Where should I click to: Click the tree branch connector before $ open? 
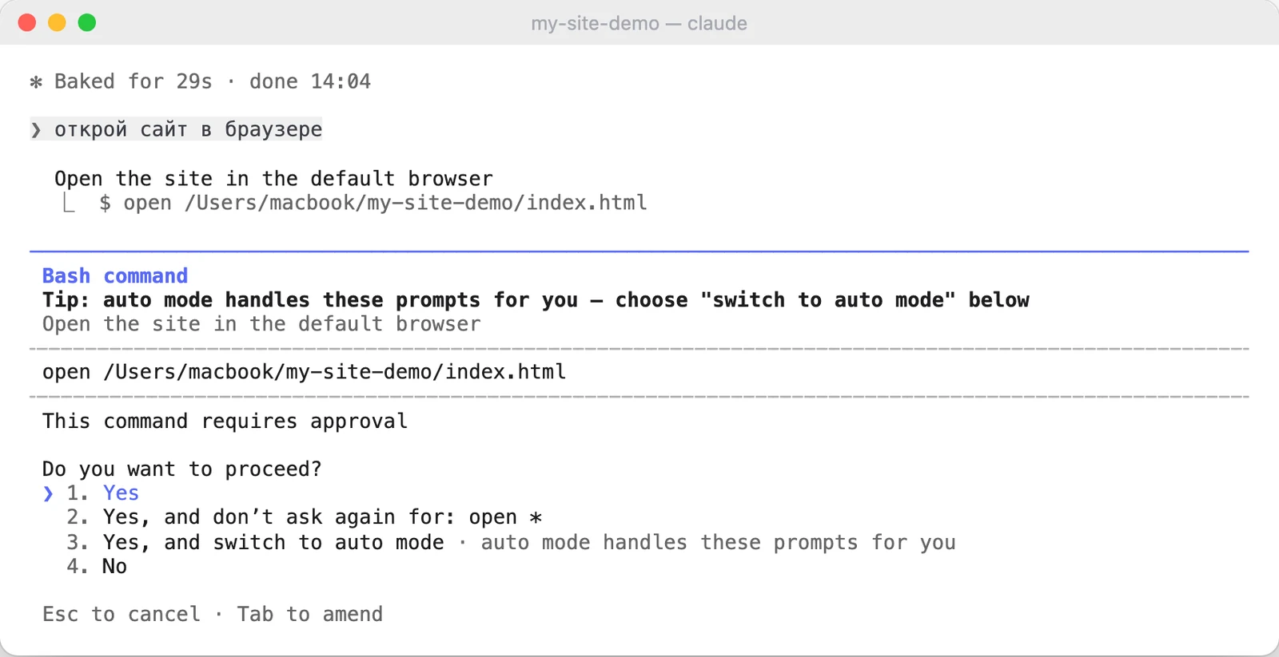click(69, 203)
